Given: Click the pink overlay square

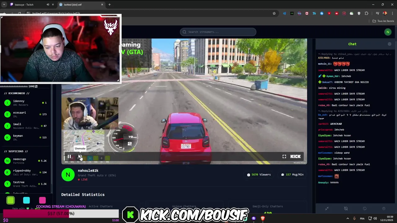Looking at the screenshot, I should 42,200.
